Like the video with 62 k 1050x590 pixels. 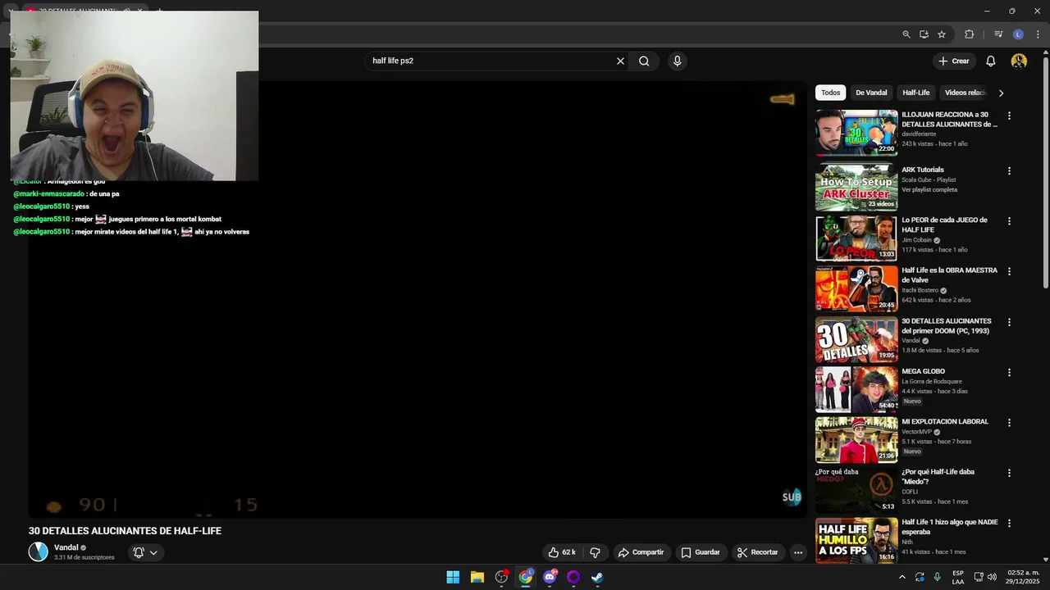click(562, 552)
